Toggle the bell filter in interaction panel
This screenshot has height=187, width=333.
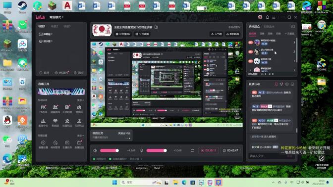click(x=276, y=84)
